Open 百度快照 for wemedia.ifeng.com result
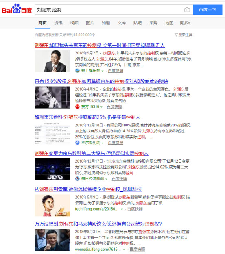This screenshot has height=254, width=225. click(x=137, y=249)
